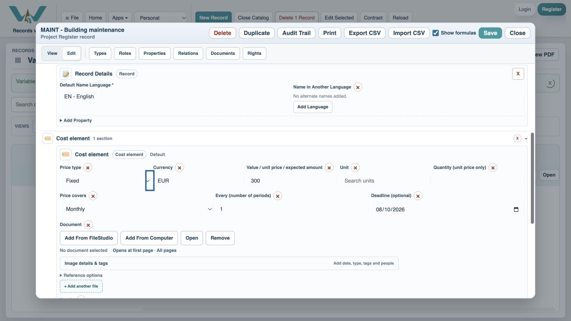
Task: Click Export CSV button
Action: (x=364, y=33)
